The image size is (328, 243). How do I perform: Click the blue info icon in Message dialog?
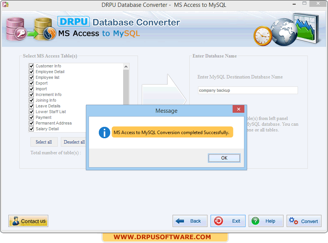(x=105, y=133)
